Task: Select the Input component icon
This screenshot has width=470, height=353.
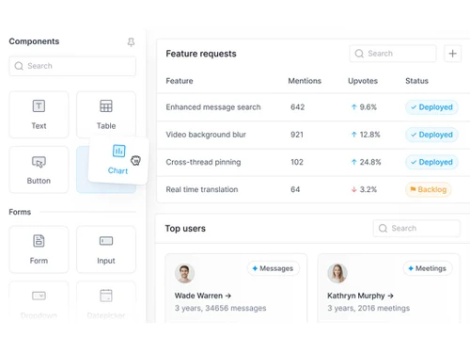Action: [x=106, y=241]
